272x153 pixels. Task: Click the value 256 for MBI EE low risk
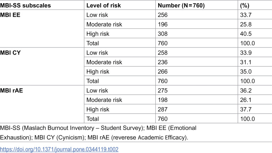pos(162,15)
